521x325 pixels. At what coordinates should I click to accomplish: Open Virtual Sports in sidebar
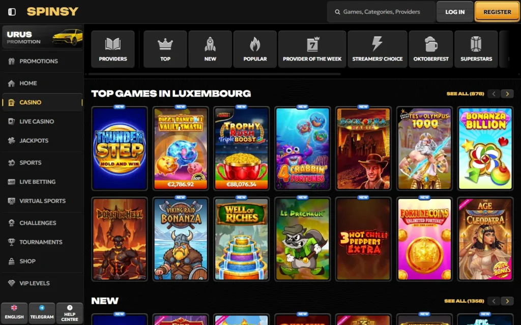42,201
